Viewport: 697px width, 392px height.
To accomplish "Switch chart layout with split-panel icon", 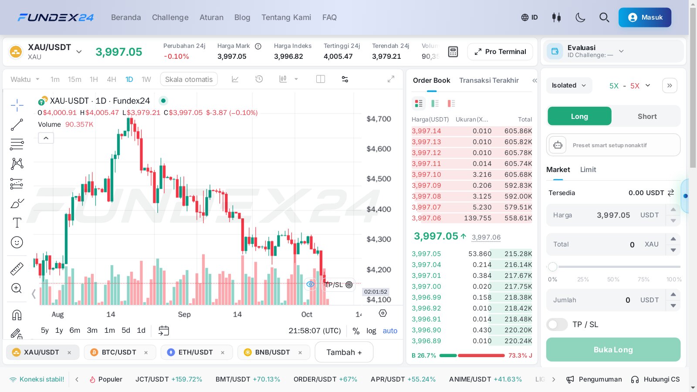I will [x=321, y=79].
